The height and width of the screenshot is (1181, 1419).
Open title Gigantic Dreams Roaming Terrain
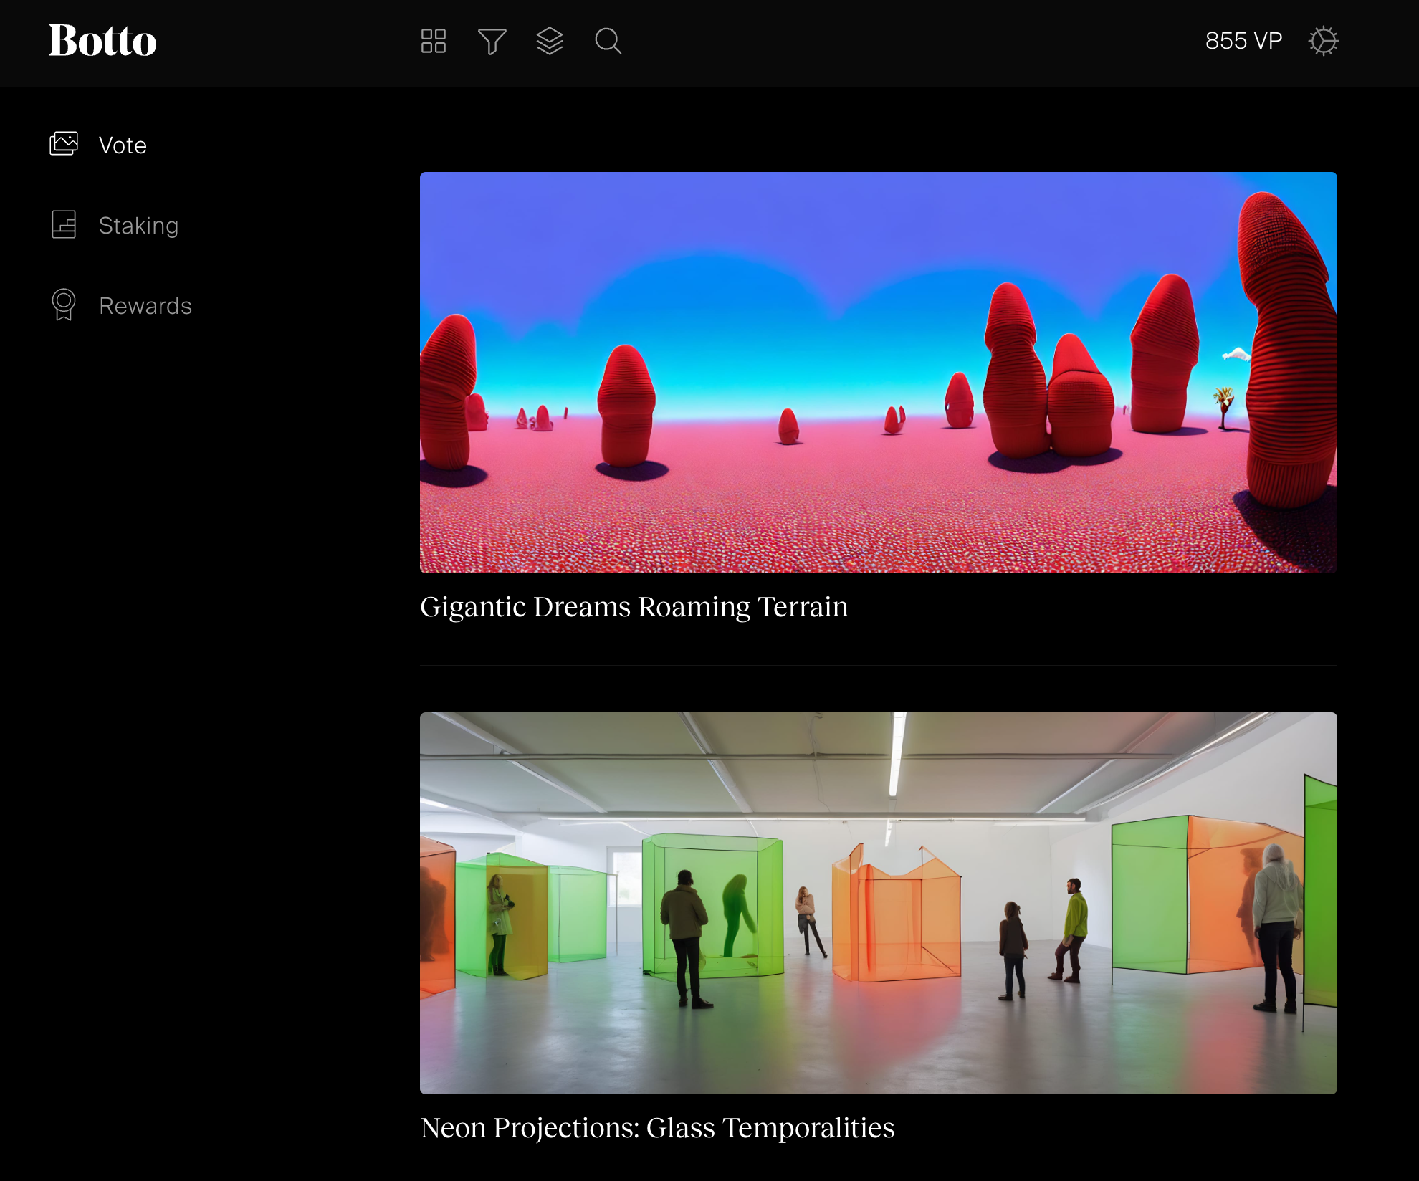coord(634,607)
